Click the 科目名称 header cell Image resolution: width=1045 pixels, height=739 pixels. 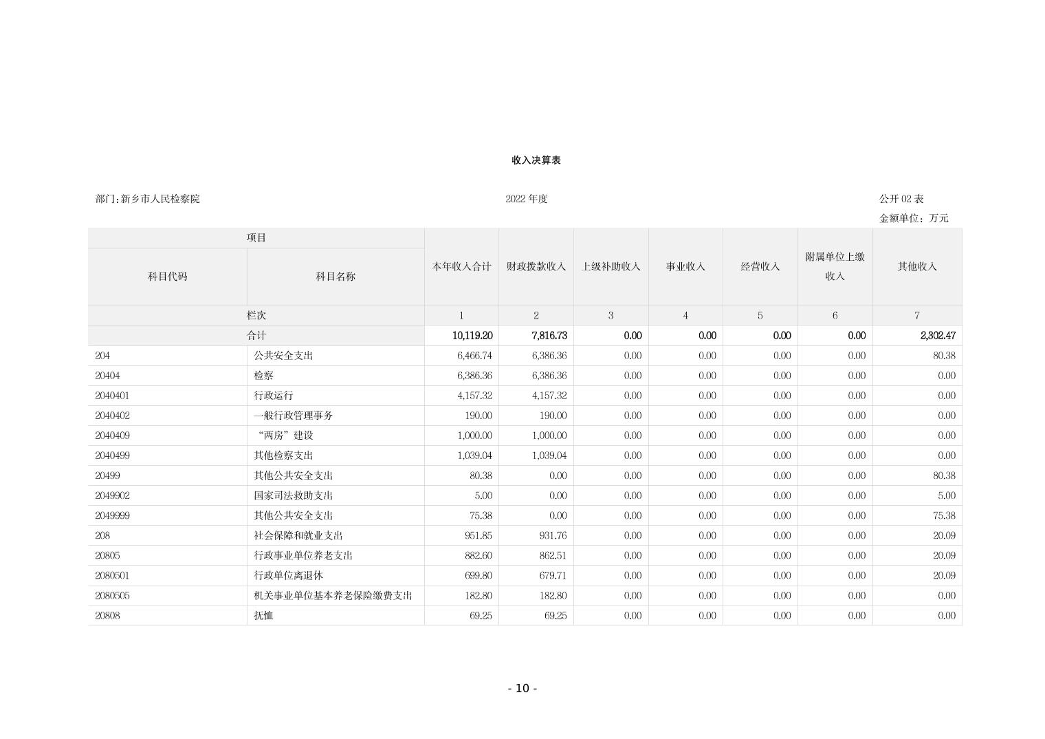[335, 277]
